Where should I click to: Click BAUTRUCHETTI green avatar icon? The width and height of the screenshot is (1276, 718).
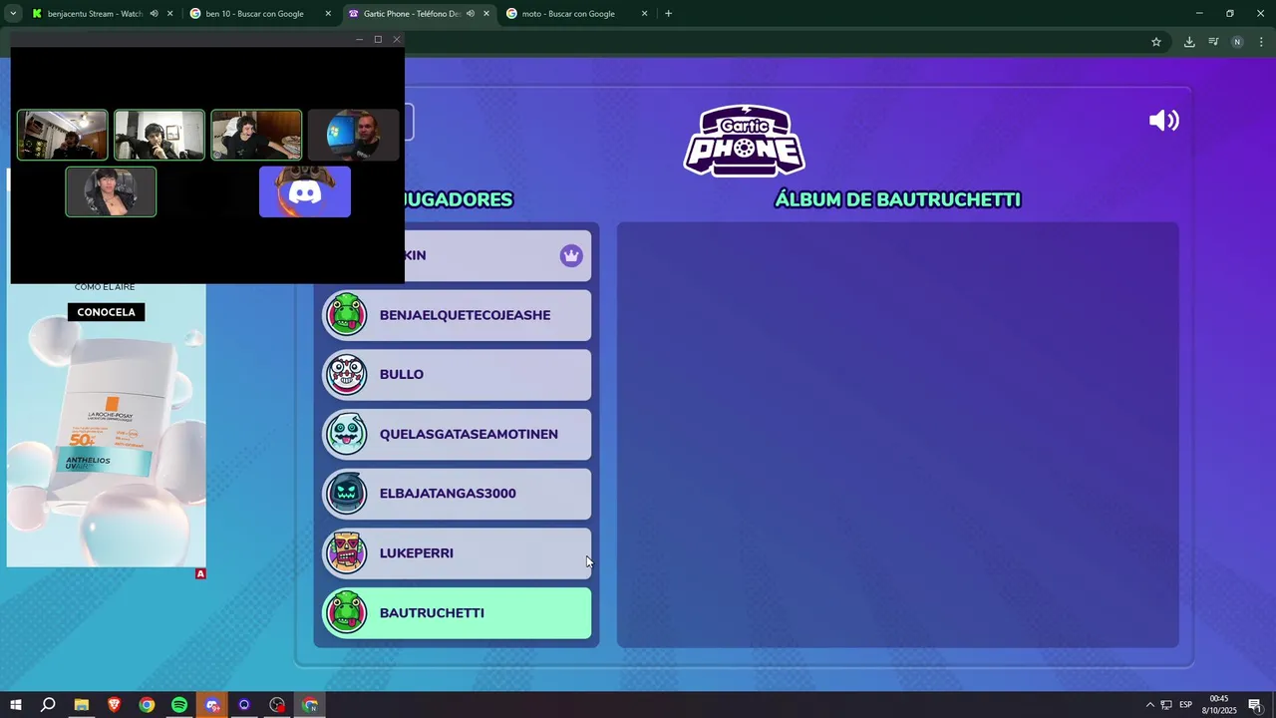tap(347, 613)
